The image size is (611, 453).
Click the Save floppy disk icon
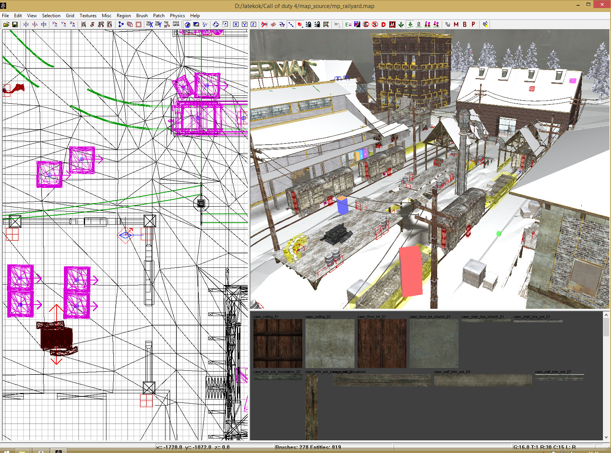click(x=15, y=24)
